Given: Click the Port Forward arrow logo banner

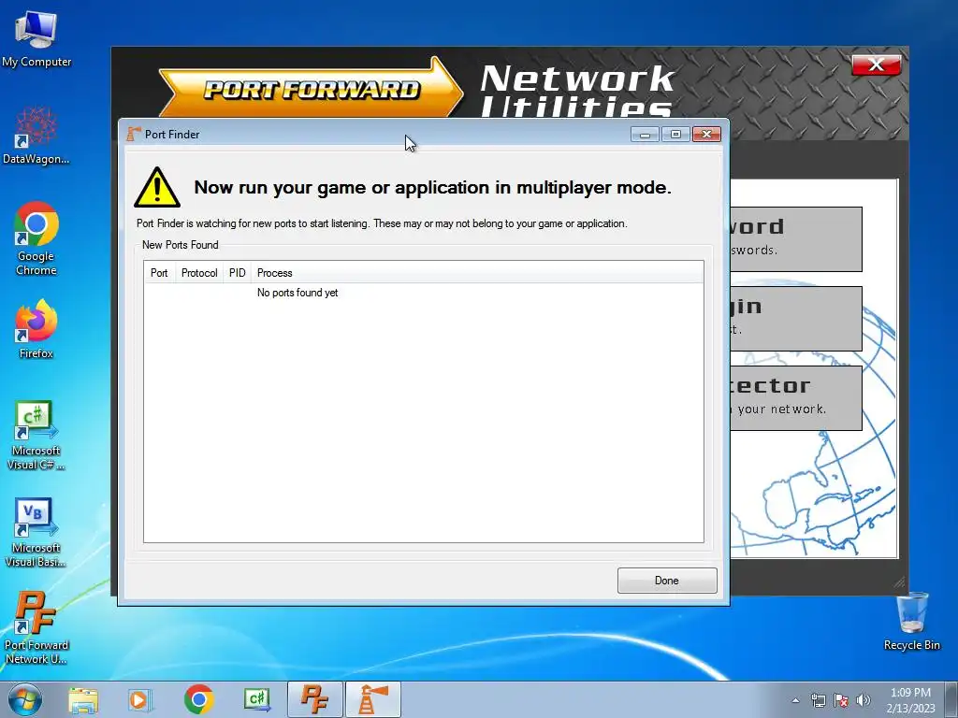Looking at the screenshot, I should [311, 89].
